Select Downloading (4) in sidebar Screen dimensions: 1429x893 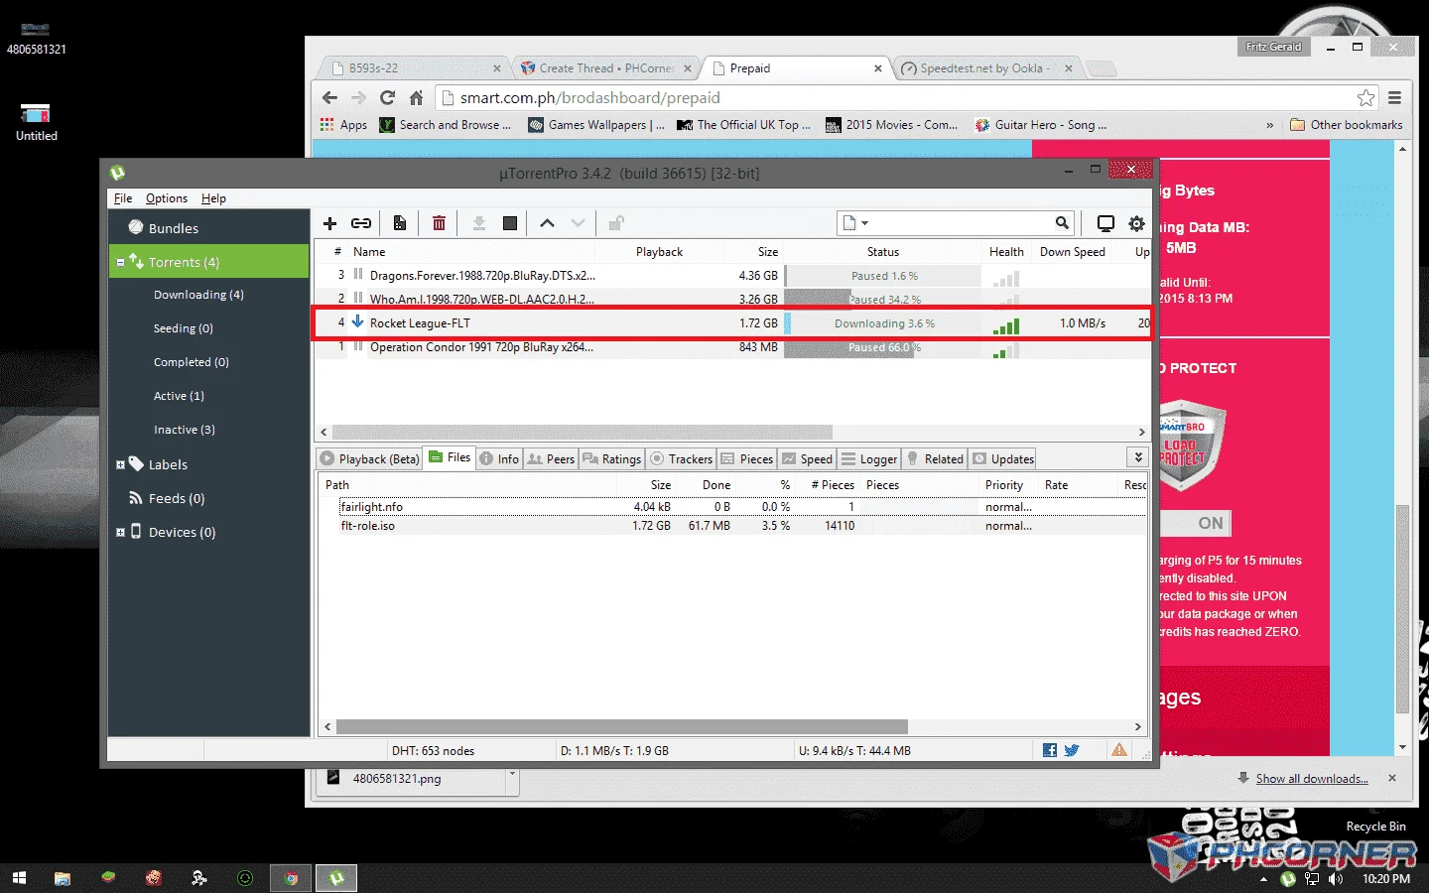click(198, 295)
